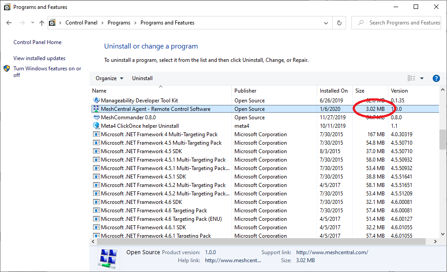Select the MeshCommander 0.8.0 icon
Image resolution: width=447 pixels, height=272 pixels.
tap(97, 118)
